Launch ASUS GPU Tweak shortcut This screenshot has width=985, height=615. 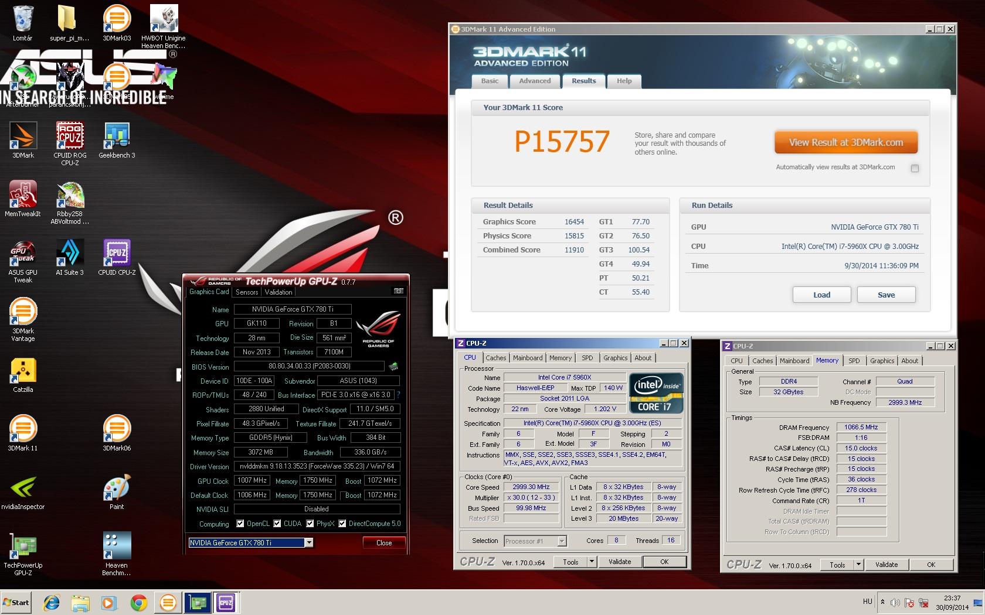[x=23, y=261]
